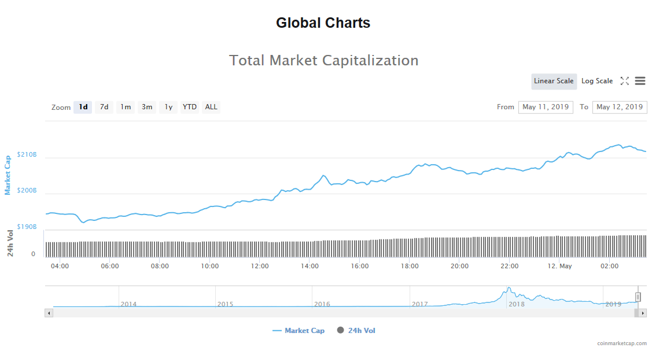Click the fullscreen expand icon
Image resolution: width=663 pixels, height=355 pixels.
click(x=624, y=81)
